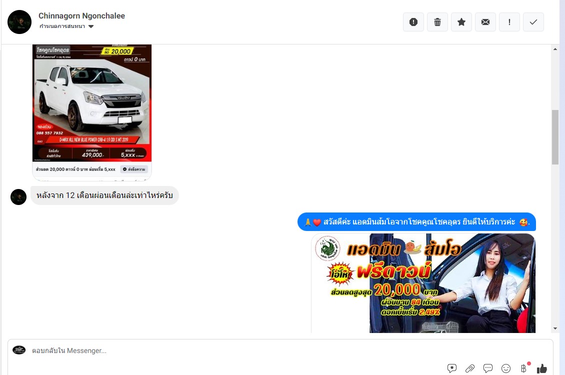Click sender avatar beside customer message
This screenshot has width=565, height=375.
click(18, 197)
